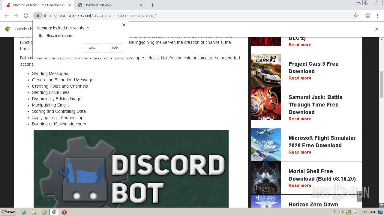The width and height of the screenshot is (384, 216).
Task: Launch Internet Explorer from taskbar
Action: (24, 212)
